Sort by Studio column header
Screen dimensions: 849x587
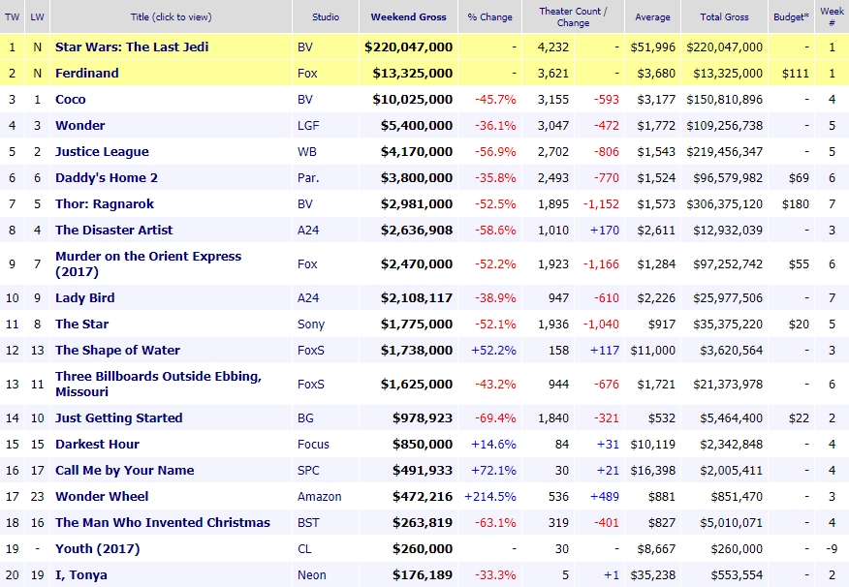326,16
